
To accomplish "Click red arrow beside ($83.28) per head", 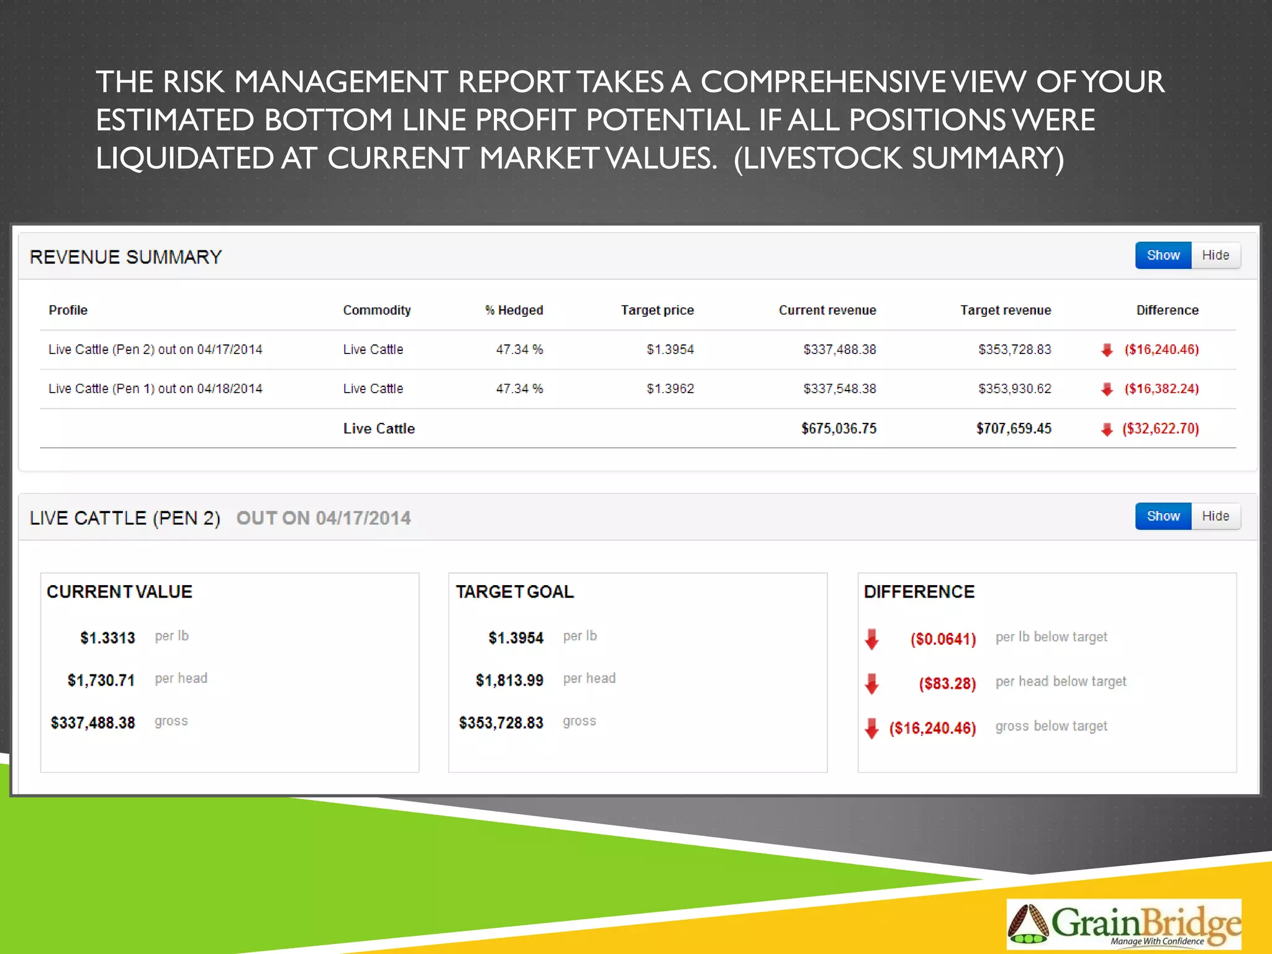I will click(x=872, y=684).
